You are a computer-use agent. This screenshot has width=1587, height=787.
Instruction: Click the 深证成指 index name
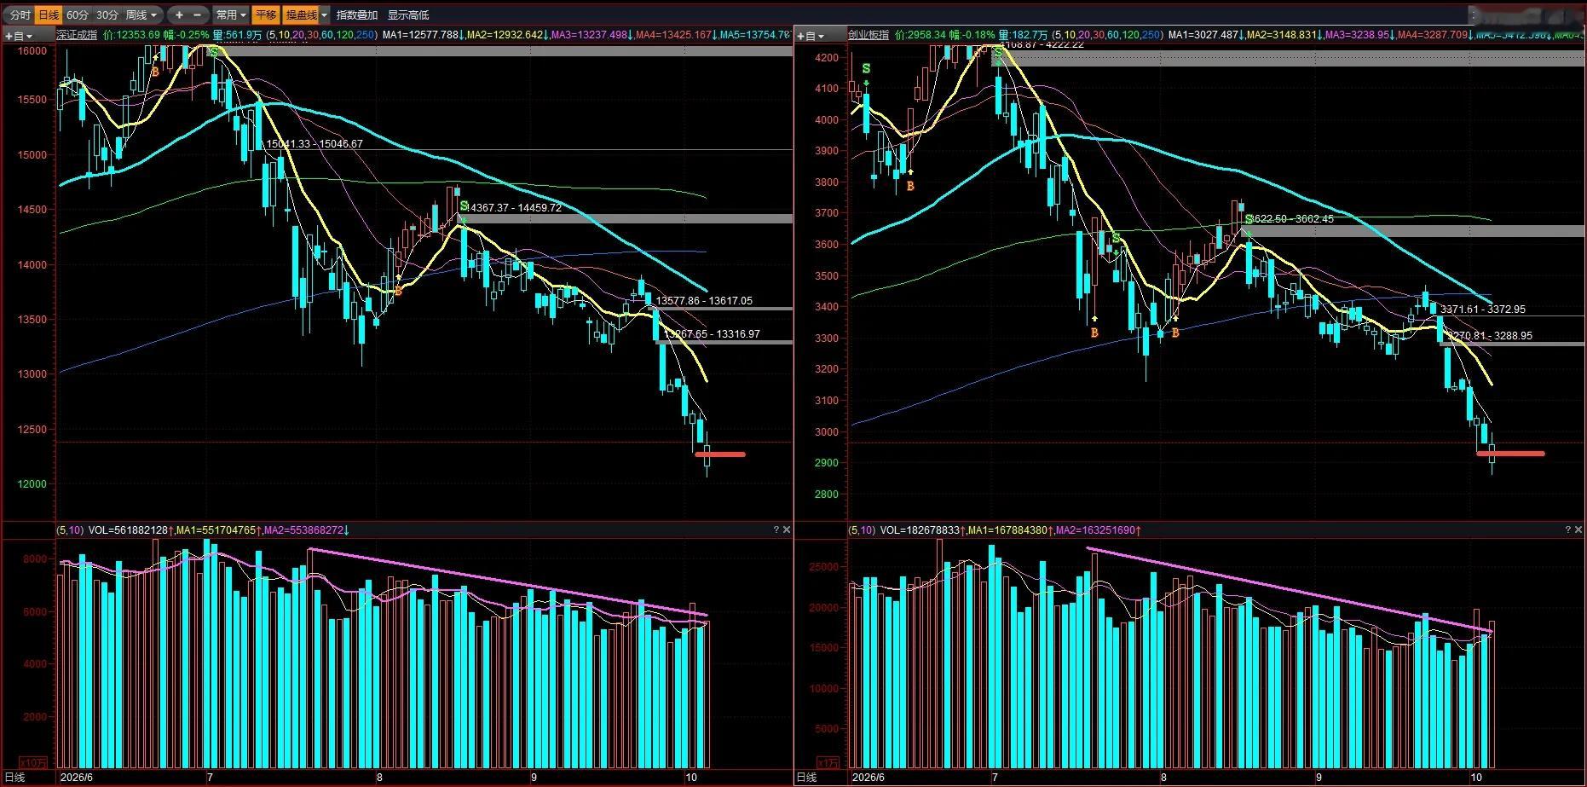click(x=78, y=35)
